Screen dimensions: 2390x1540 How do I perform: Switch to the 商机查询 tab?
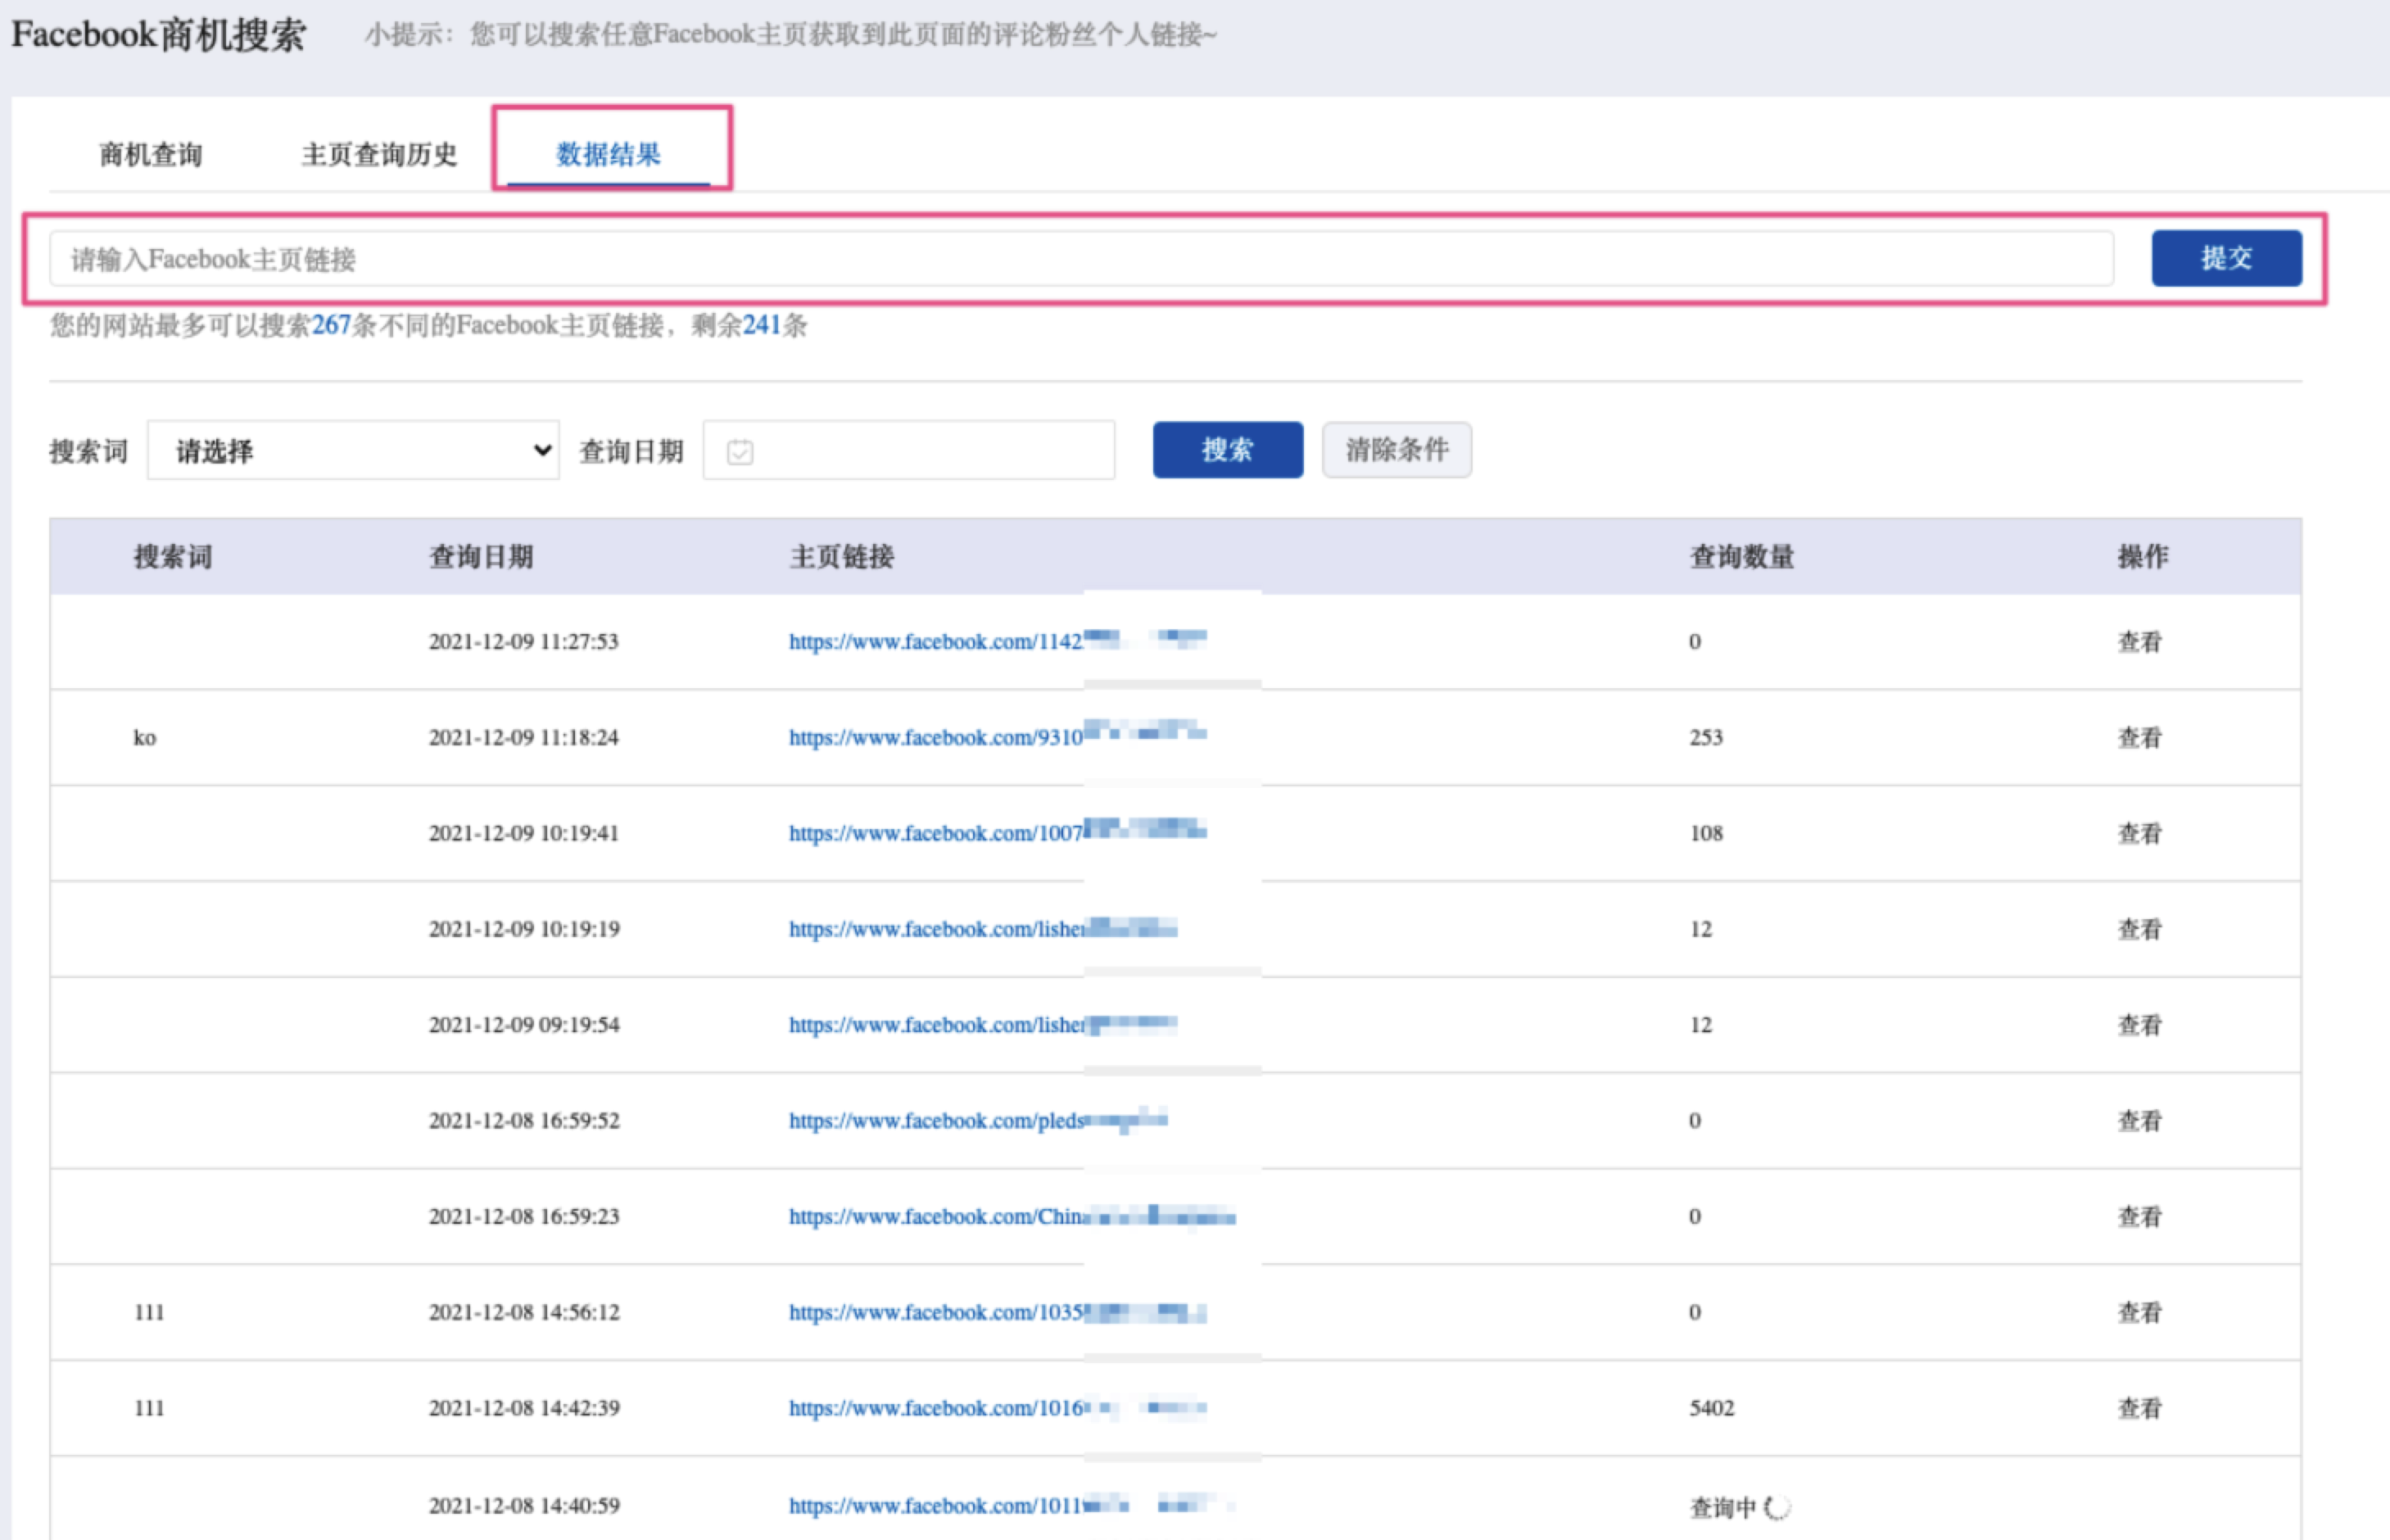(151, 155)
